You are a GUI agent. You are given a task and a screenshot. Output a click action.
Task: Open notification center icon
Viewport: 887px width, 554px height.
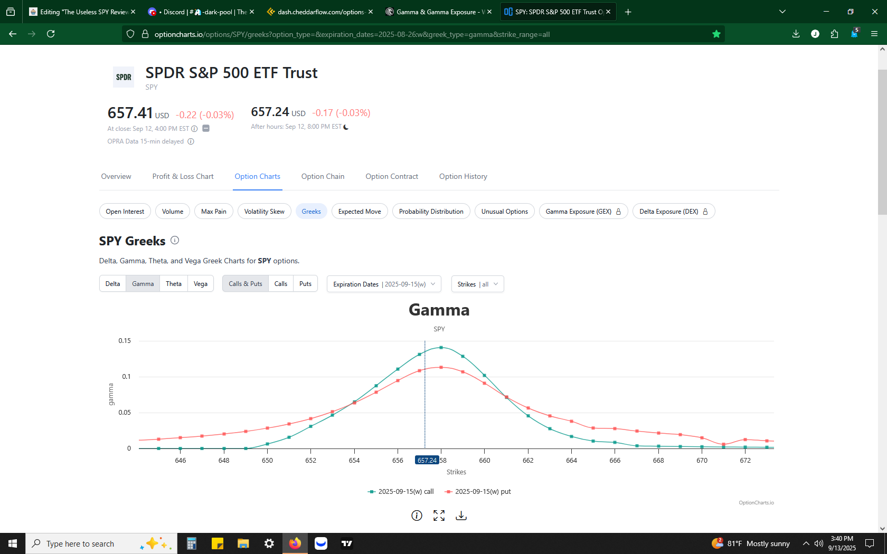pyautogui.click(x=870, y=543)
